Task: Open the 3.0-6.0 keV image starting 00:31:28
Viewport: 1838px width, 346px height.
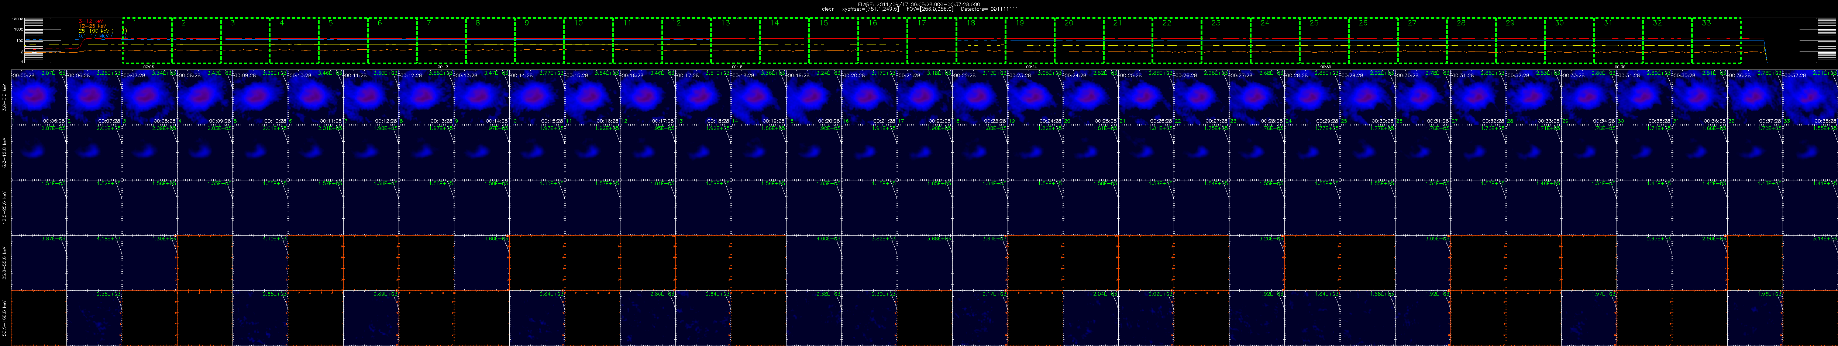Action: pos(1478,97)
